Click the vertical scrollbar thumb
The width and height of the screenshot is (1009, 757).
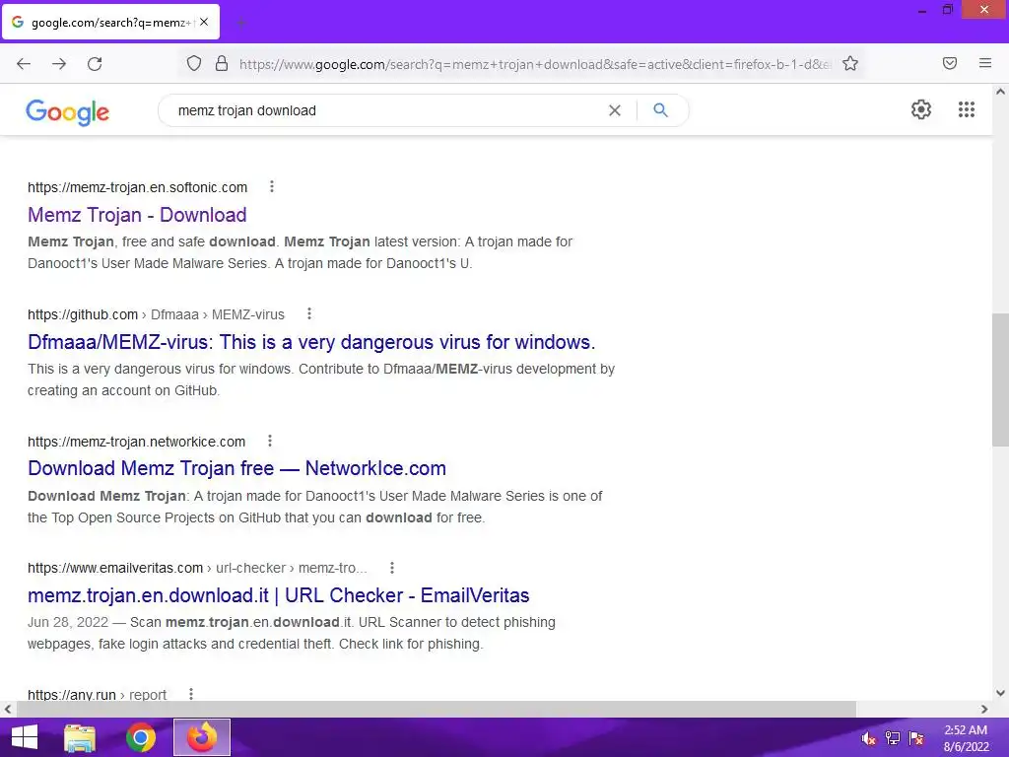click(1000, 379)
